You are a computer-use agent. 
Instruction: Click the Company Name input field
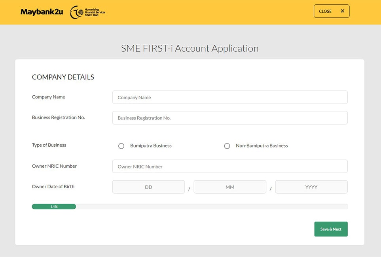[x=229, y=97]
